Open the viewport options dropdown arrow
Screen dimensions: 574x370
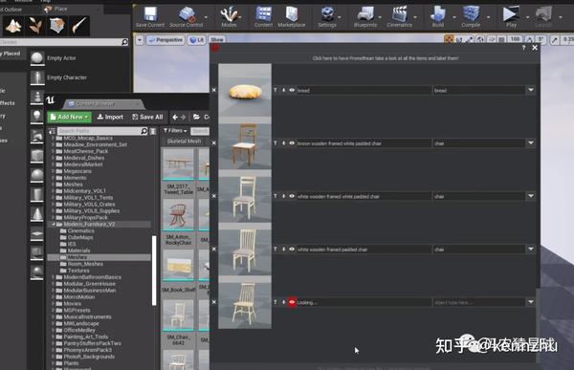(x=140, y=40)
